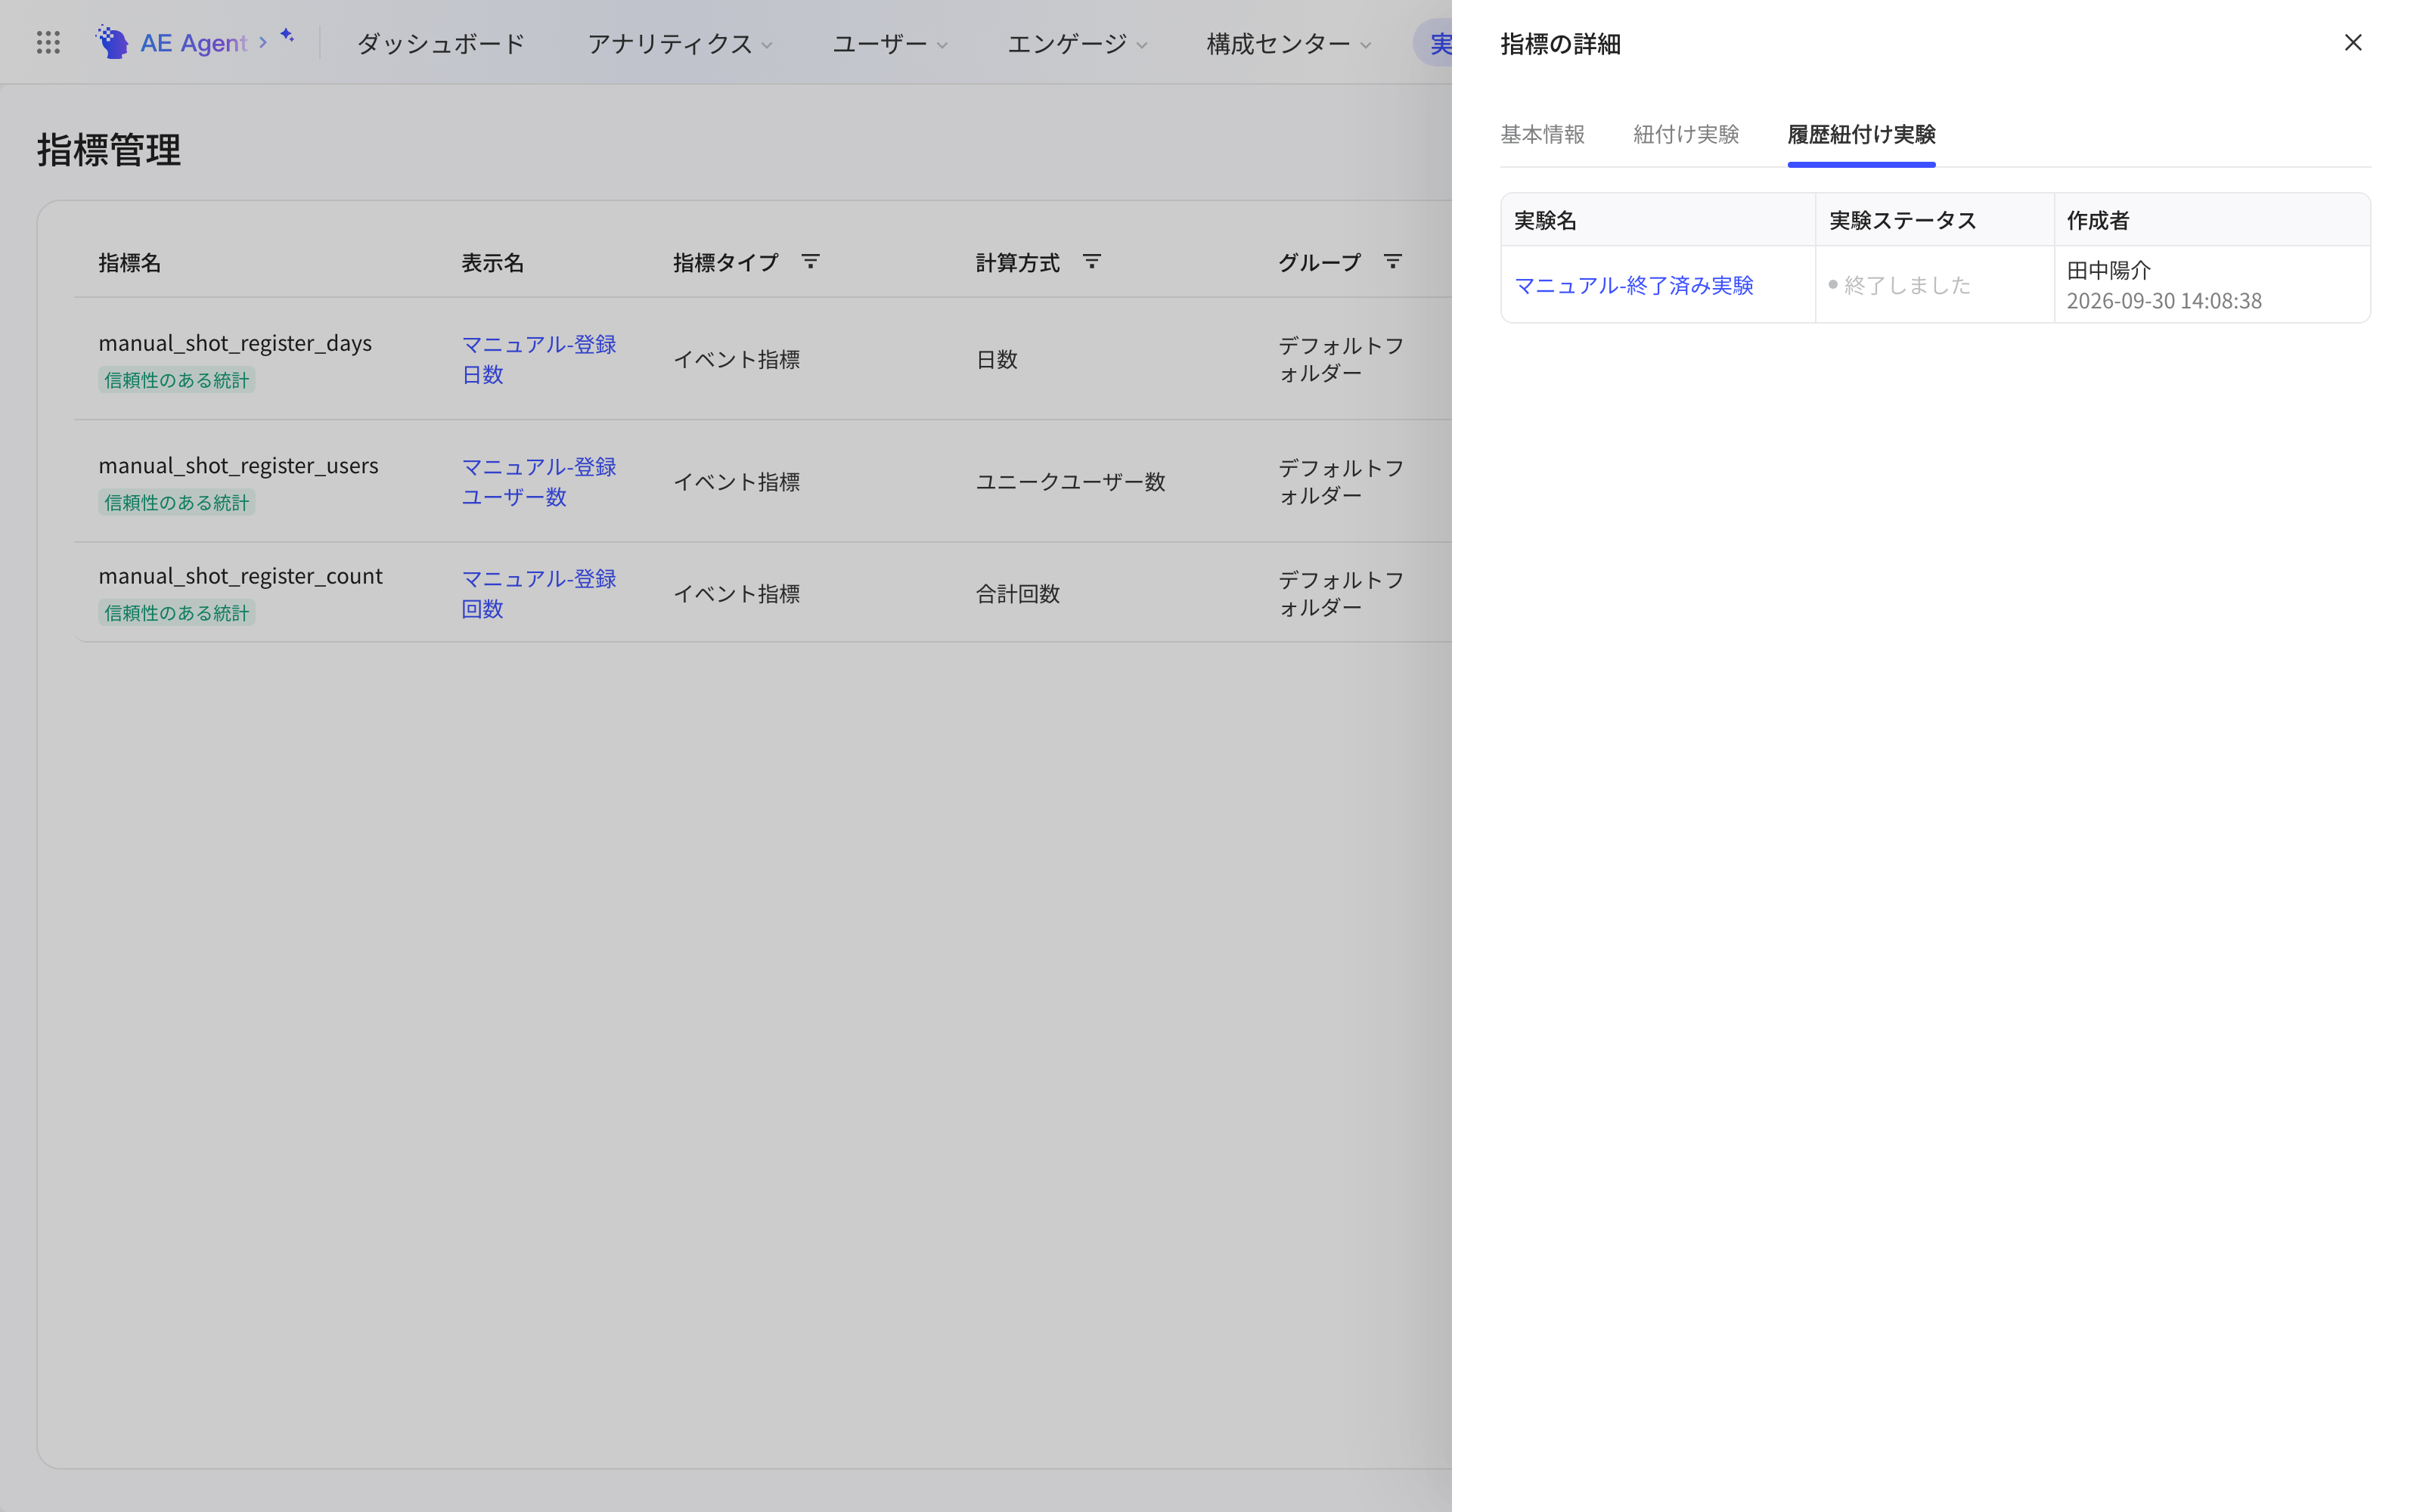Expand the ユーザー menu
This screenshot has height=1512, width=2420.
[890, 44]
